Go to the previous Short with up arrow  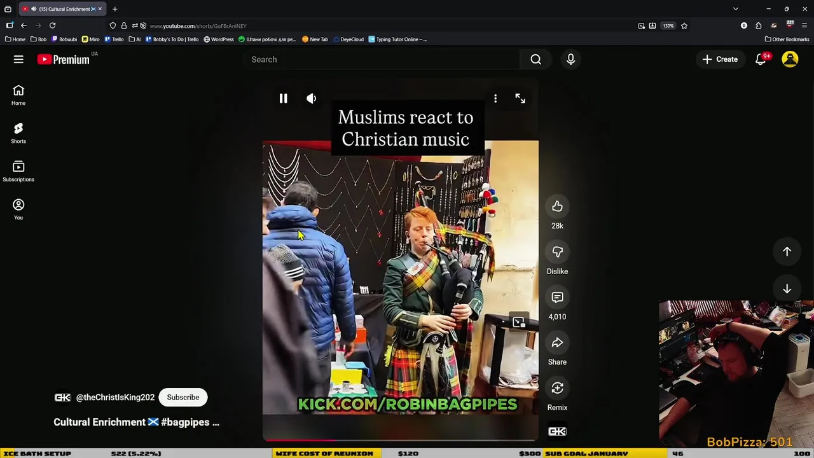(x=787, y=251)
